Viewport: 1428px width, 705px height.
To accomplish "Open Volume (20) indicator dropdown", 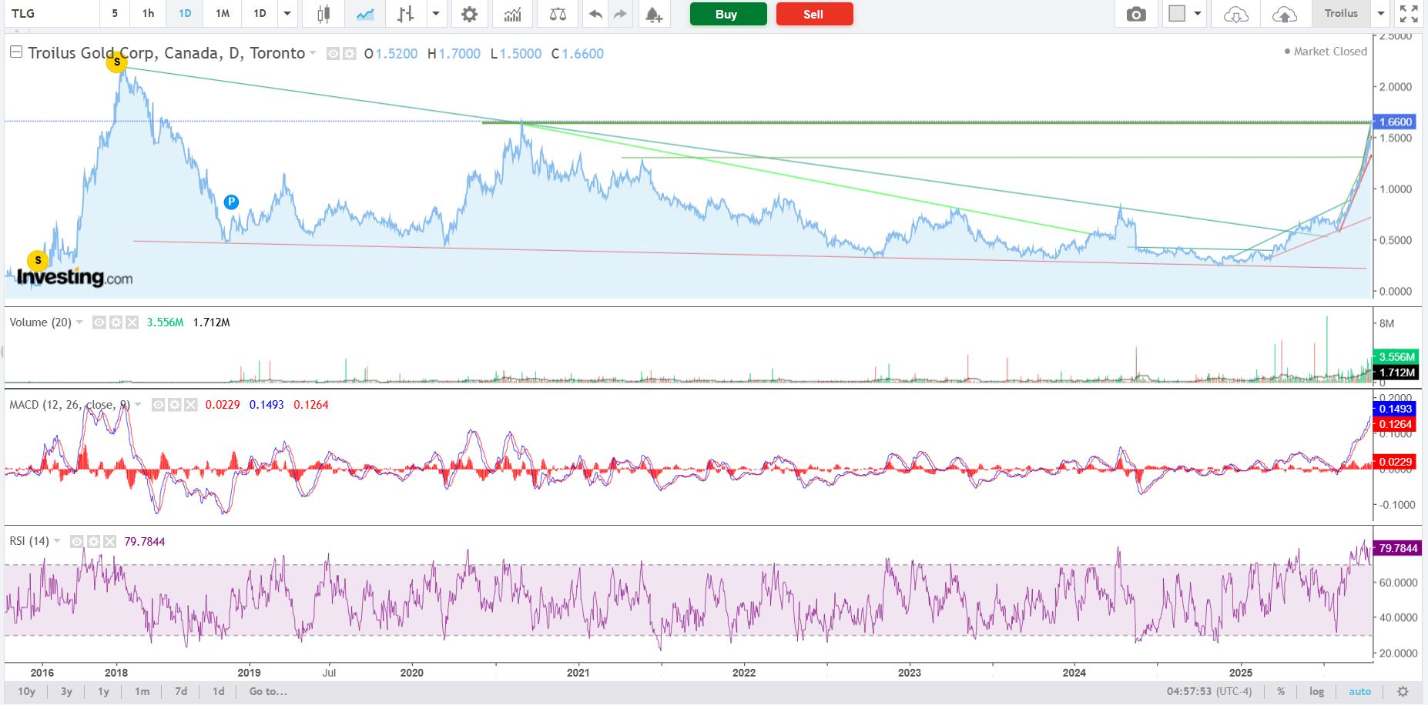I will point(78,322).
